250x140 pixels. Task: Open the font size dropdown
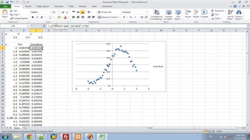click(59, 12)
